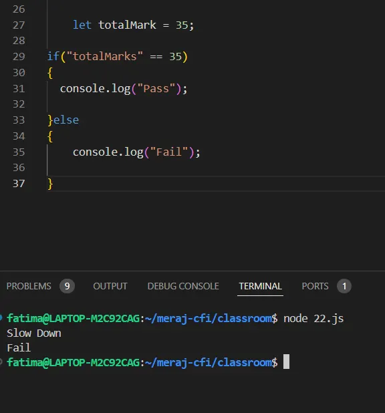Click line number 27 in the gutter
This screenshot has height=413, width=385.
(19, 25)
